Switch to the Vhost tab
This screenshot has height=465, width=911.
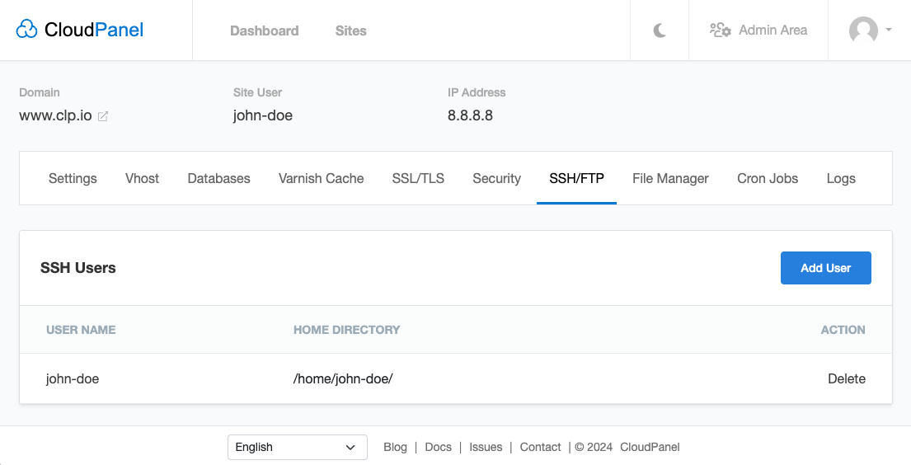pyautogui.click(x=143, y=178)
